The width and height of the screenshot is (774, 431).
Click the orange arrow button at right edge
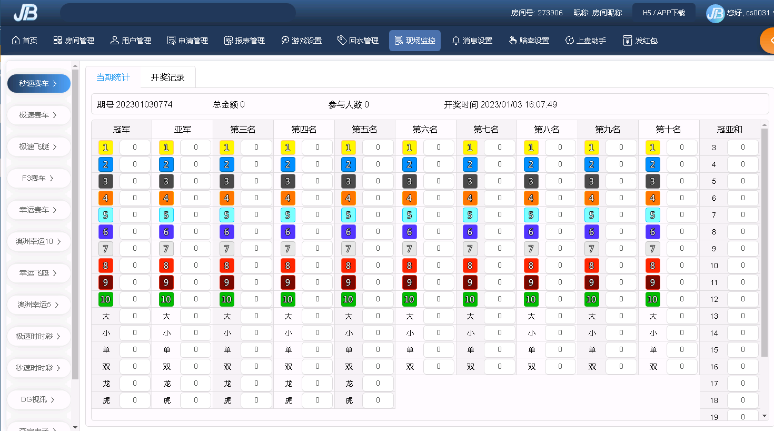(x=768, y=41)
